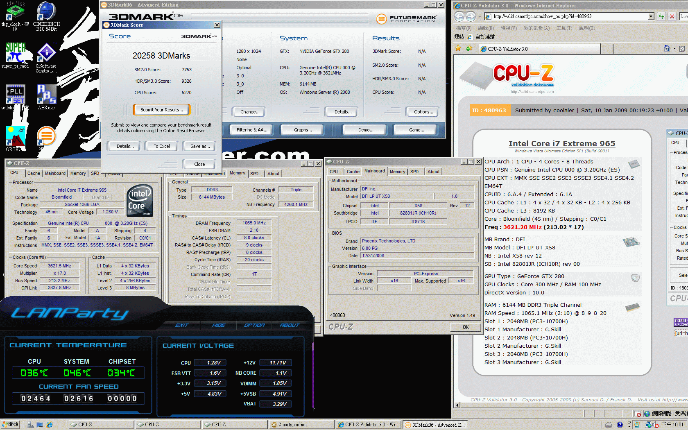The width and height of the screenshot is (688, 430).
Task: Launch Internet Explorer from Quick Launch
Action: pos(50,425)
